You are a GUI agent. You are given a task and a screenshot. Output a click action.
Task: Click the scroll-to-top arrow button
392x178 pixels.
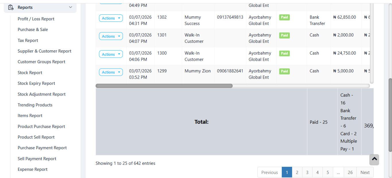(374, 160)
